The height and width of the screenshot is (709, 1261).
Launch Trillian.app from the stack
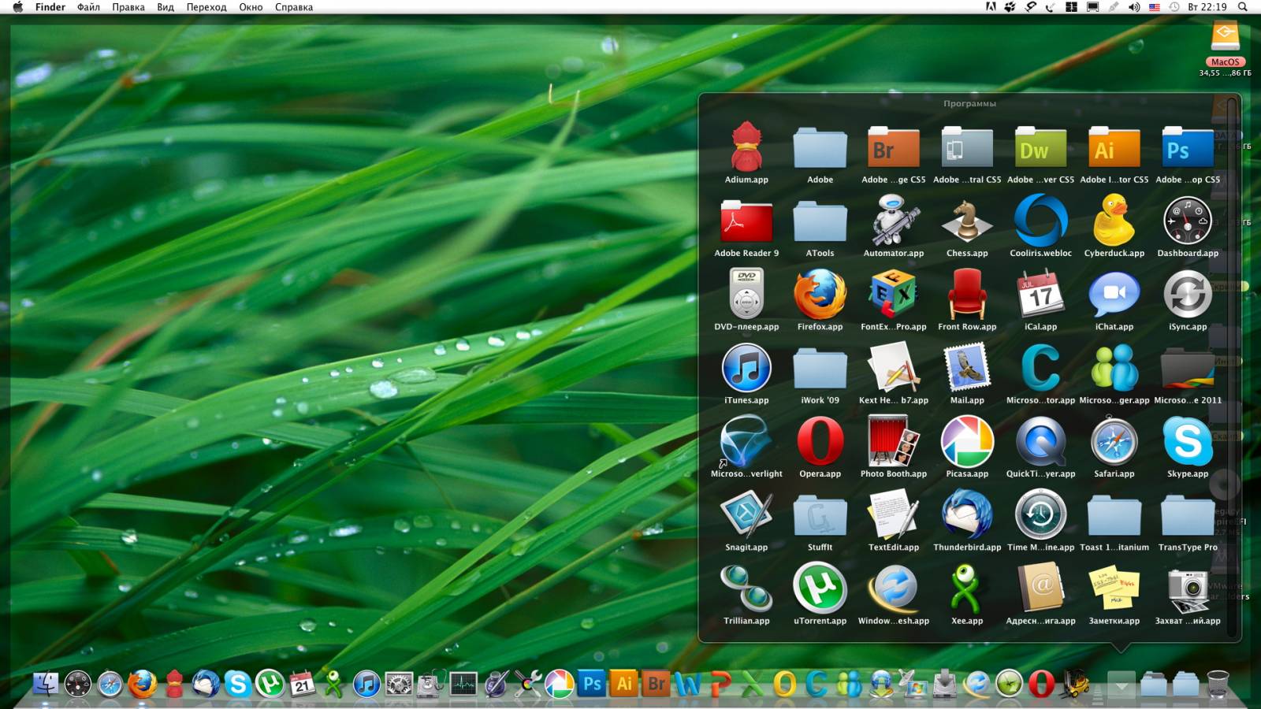click(746, 588)
